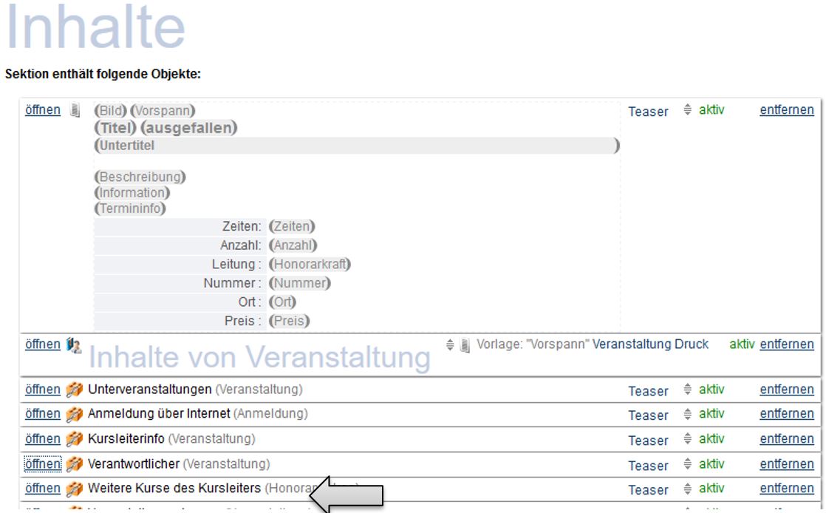Click entfernen for Anmeldung über Internet
826x513 pixels.
pyautogui.click(x=787, y=414)
